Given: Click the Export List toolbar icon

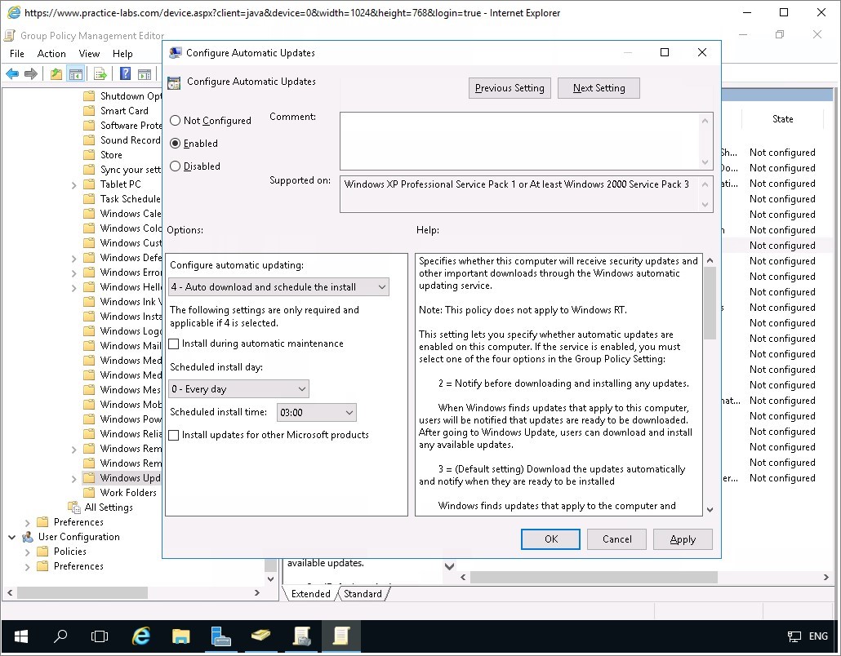Looking at the screenshot, I should (x=100, y=74).
